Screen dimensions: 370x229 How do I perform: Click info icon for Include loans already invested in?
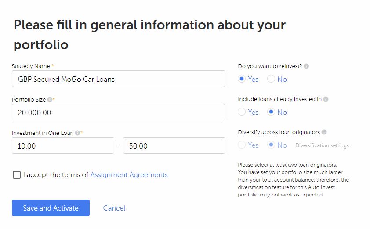326,99
